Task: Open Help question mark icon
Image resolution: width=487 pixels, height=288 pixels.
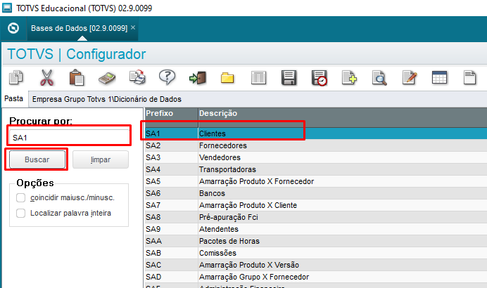Action: [167, 77]
